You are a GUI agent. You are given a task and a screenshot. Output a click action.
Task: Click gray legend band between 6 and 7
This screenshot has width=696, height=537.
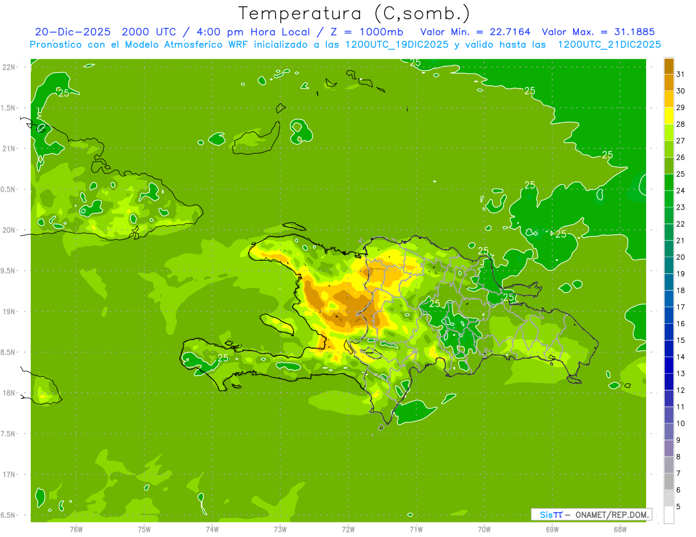point(669,481)
